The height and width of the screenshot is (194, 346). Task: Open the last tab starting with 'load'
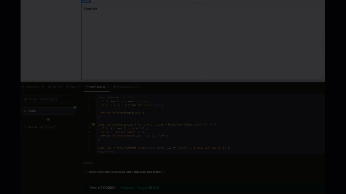click(x=126, y=87)
